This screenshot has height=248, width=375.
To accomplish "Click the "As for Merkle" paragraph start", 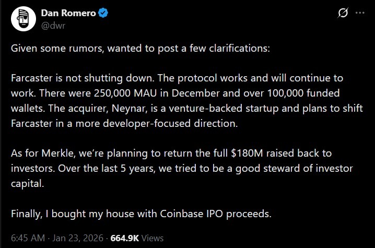I will [36, 155].
